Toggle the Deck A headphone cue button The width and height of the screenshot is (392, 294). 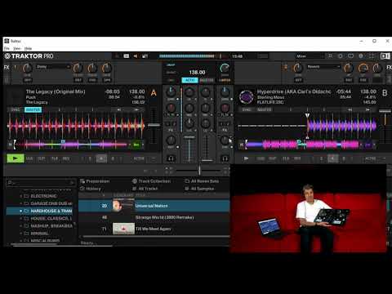[x=171, y=158]
